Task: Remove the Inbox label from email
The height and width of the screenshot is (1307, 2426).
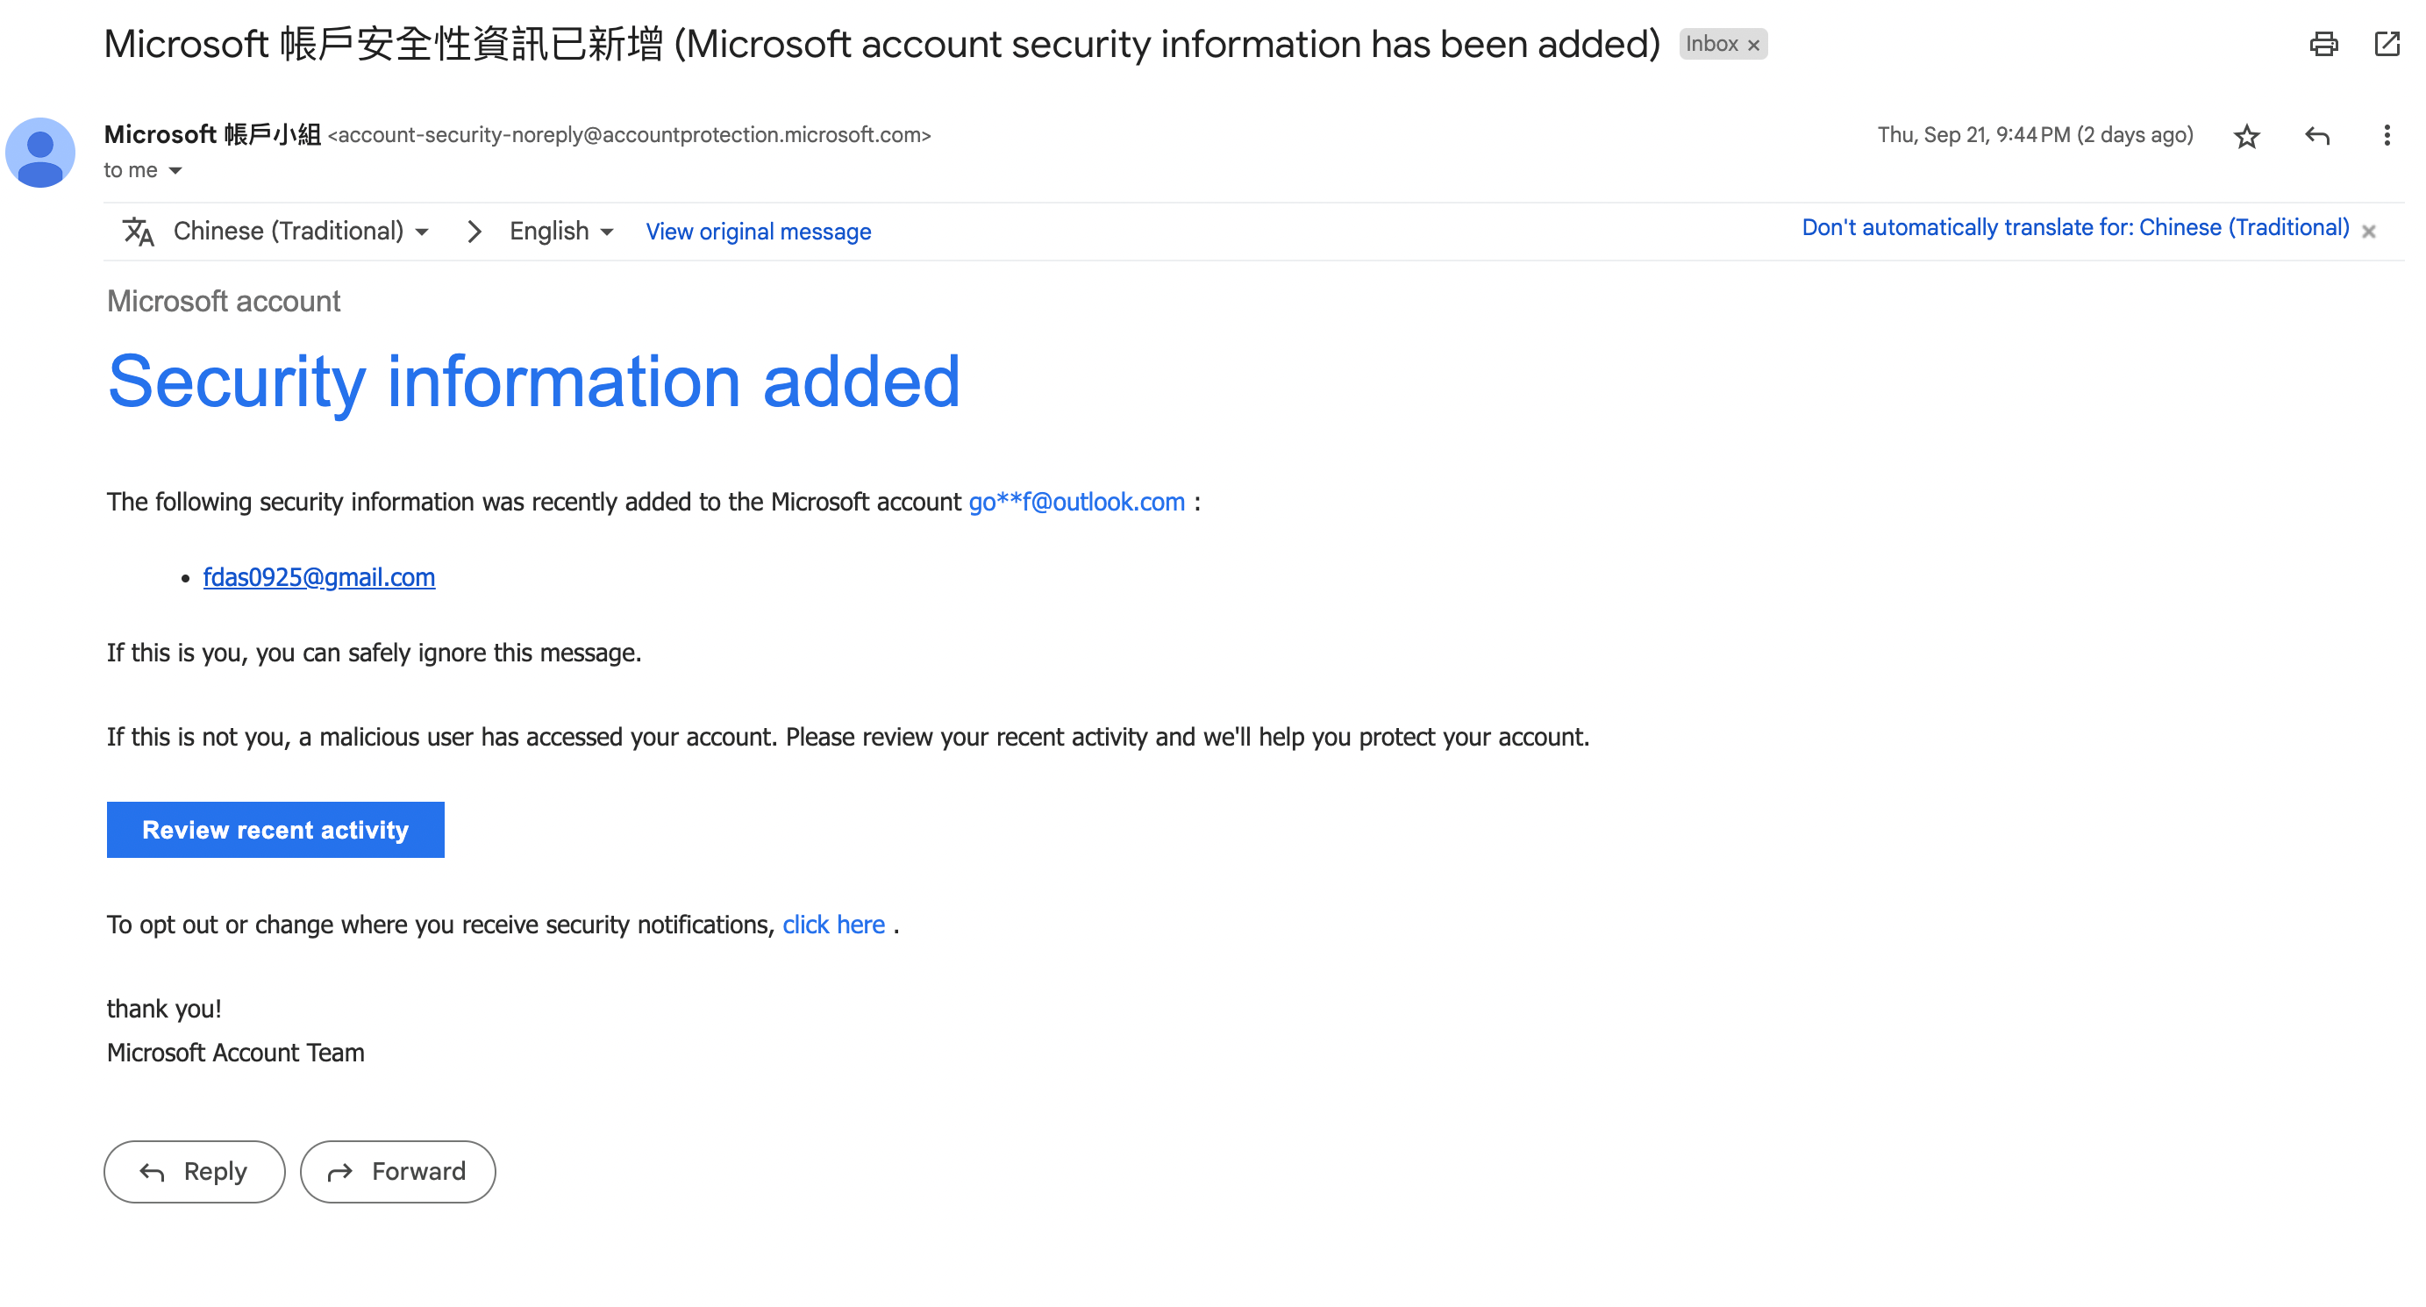Action: pyautogui.click(x=1752, y=46)
